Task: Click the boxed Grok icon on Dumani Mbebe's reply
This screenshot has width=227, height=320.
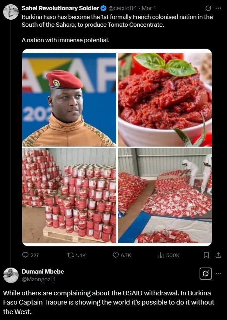Action: (205, 274)
